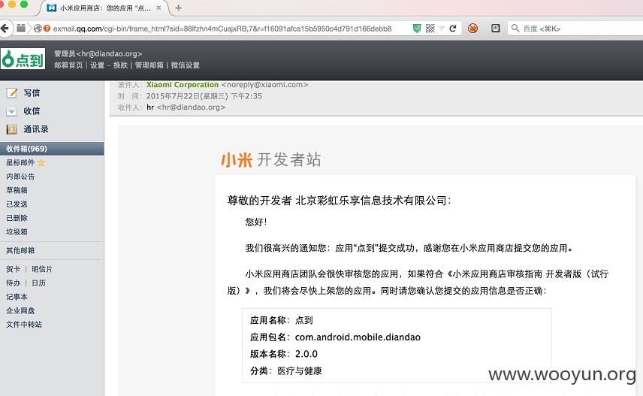Click 管理员 account name in header

coord(65,54)
